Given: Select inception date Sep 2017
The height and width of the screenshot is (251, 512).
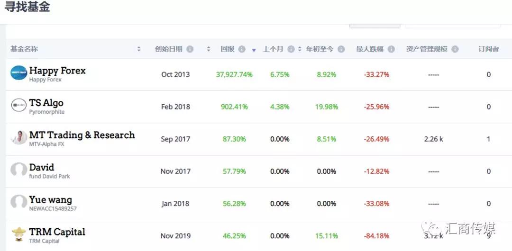Looking at the screenshot, I should click(x=175, y=139).
